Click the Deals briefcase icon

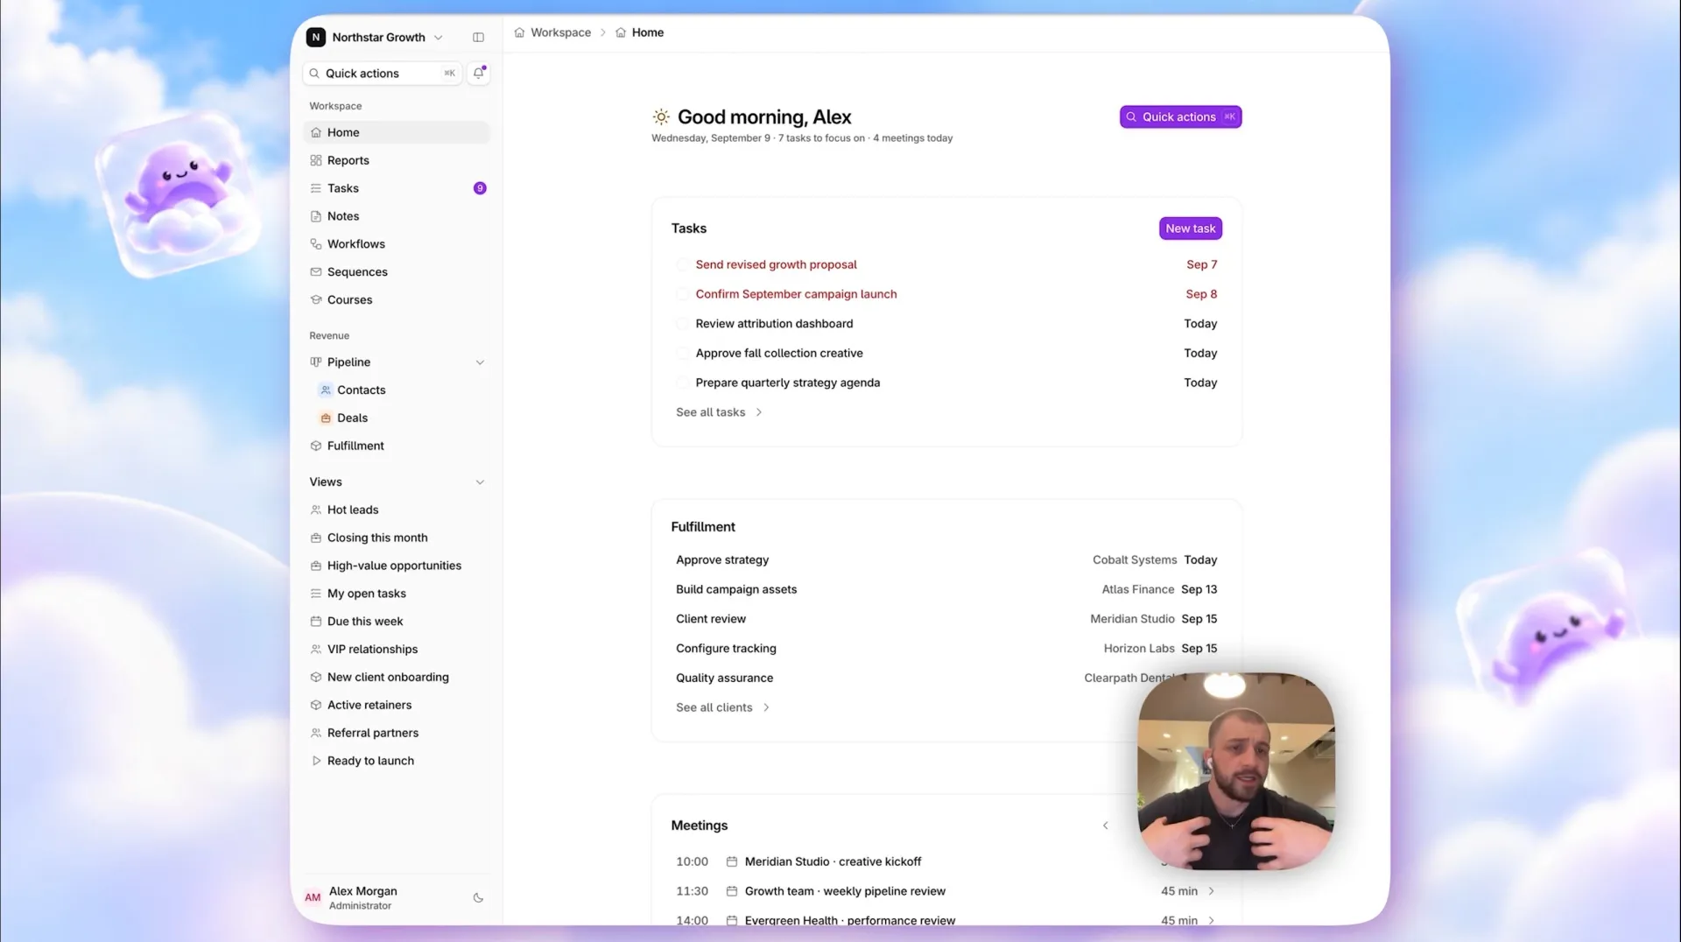tap(326, 418)
